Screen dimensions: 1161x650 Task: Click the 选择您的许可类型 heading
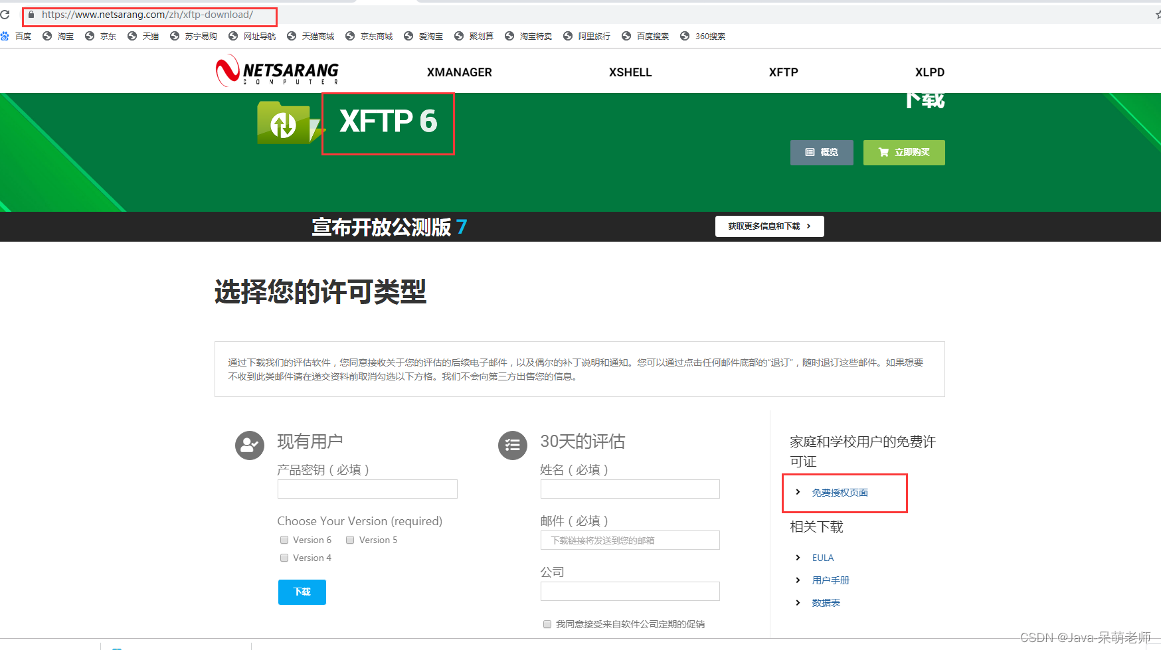[320, 292]
